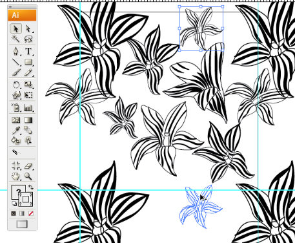Viewport: 295px width, 243px height.
Task: Select the Rectangle shape tool
Action: pos(28,62)
